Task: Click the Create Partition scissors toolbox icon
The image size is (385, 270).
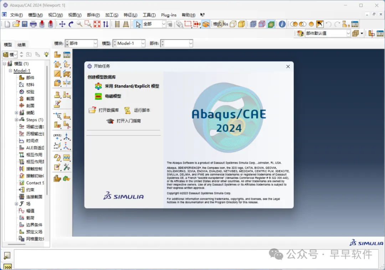Action: [x=67, y=125]
